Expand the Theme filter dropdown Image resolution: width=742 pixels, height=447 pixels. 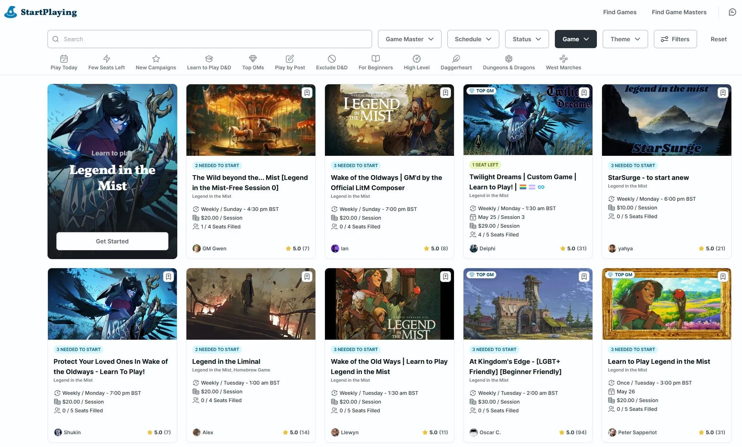pyautogui.click(x=625, y=39)
